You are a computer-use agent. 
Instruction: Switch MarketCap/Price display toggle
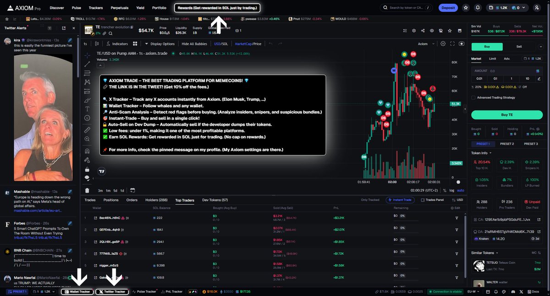pos(248,44)
